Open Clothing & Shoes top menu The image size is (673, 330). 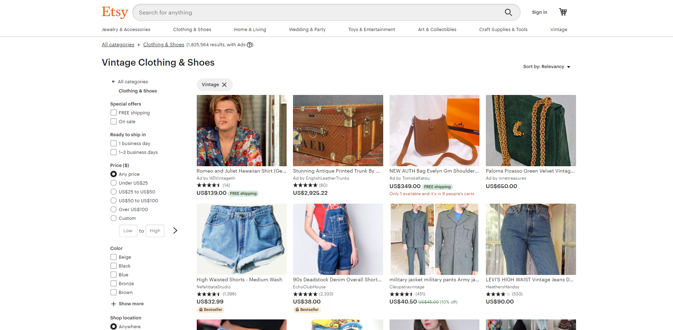[192, 30]
